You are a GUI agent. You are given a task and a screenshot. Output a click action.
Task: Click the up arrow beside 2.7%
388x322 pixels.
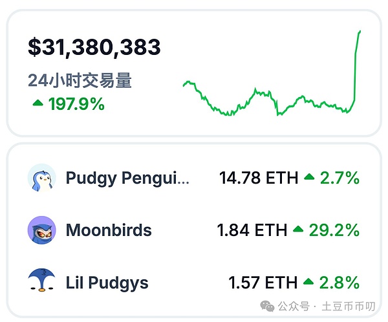click(x=309, y=177)
